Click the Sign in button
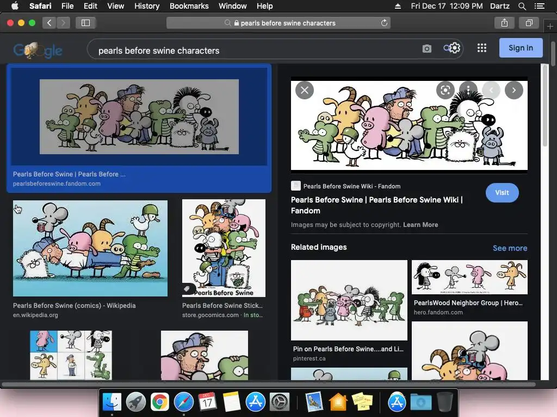 [521, 48]
